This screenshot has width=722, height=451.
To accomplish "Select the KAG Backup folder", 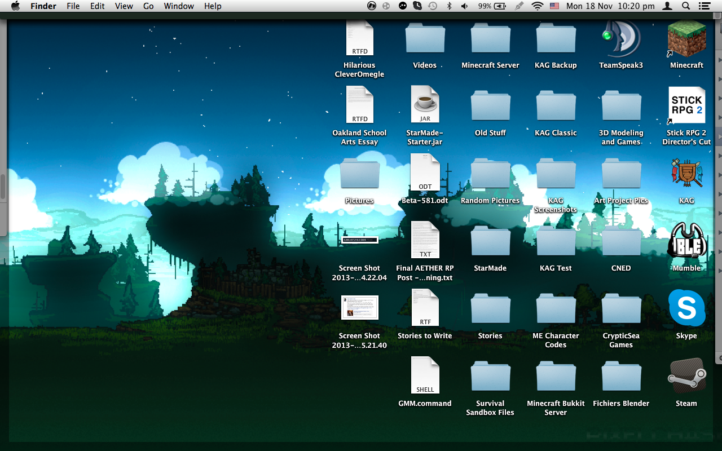I will pyautogui.click(x=556, y=38).
